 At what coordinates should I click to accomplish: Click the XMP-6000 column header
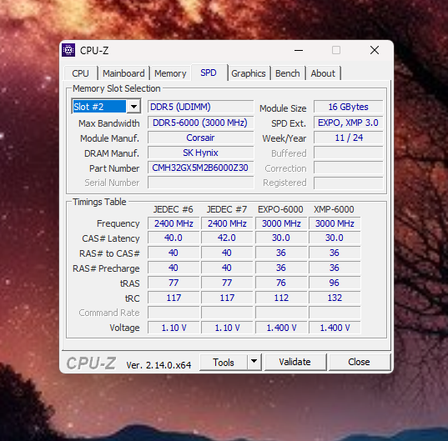pos(334,209)
